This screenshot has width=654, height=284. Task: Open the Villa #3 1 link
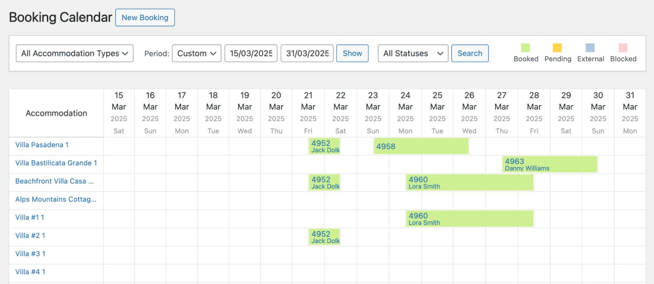(x=30, y=254)
